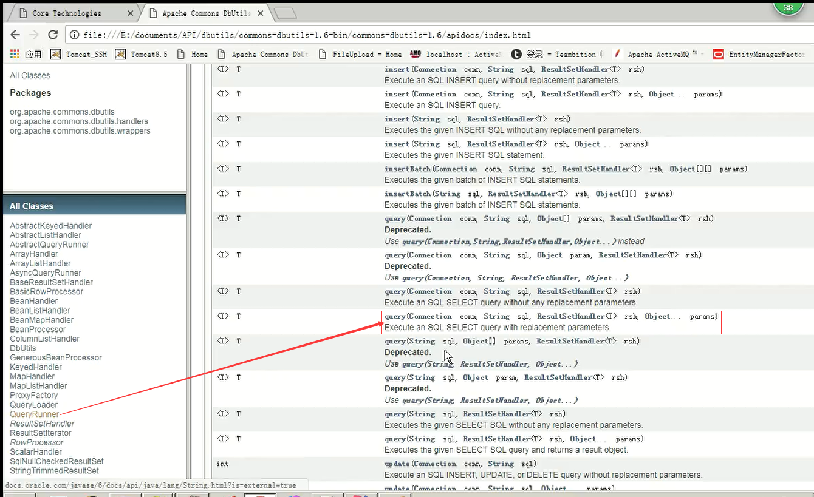Click the back navigation arrow
This screenshot has width=814, height=497.
15,35
